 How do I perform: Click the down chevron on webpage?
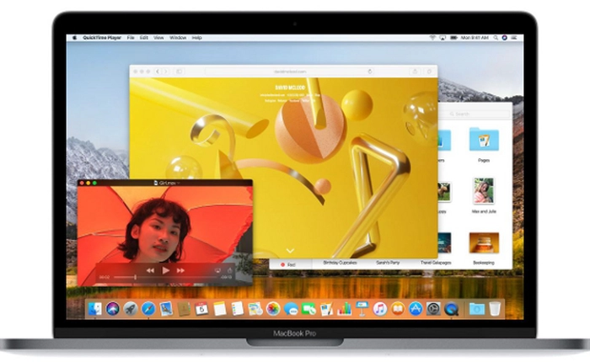tap(290, 250)
